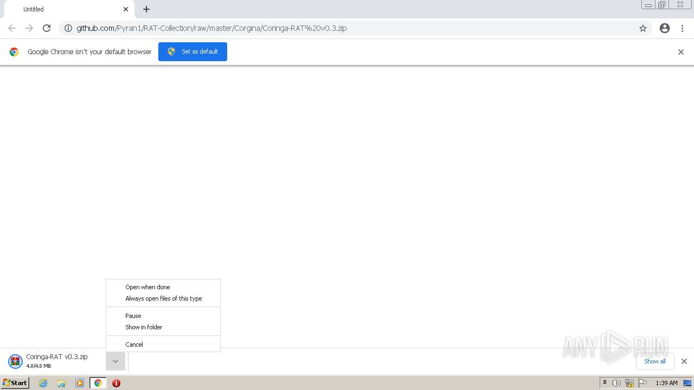Screen dimensions: 694x390
Task: Open the network status tray icon
Action: (629, 383)
